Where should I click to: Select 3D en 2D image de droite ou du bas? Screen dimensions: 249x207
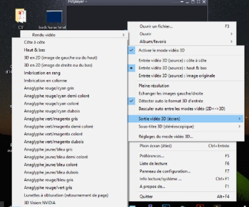tap(70, 65)
